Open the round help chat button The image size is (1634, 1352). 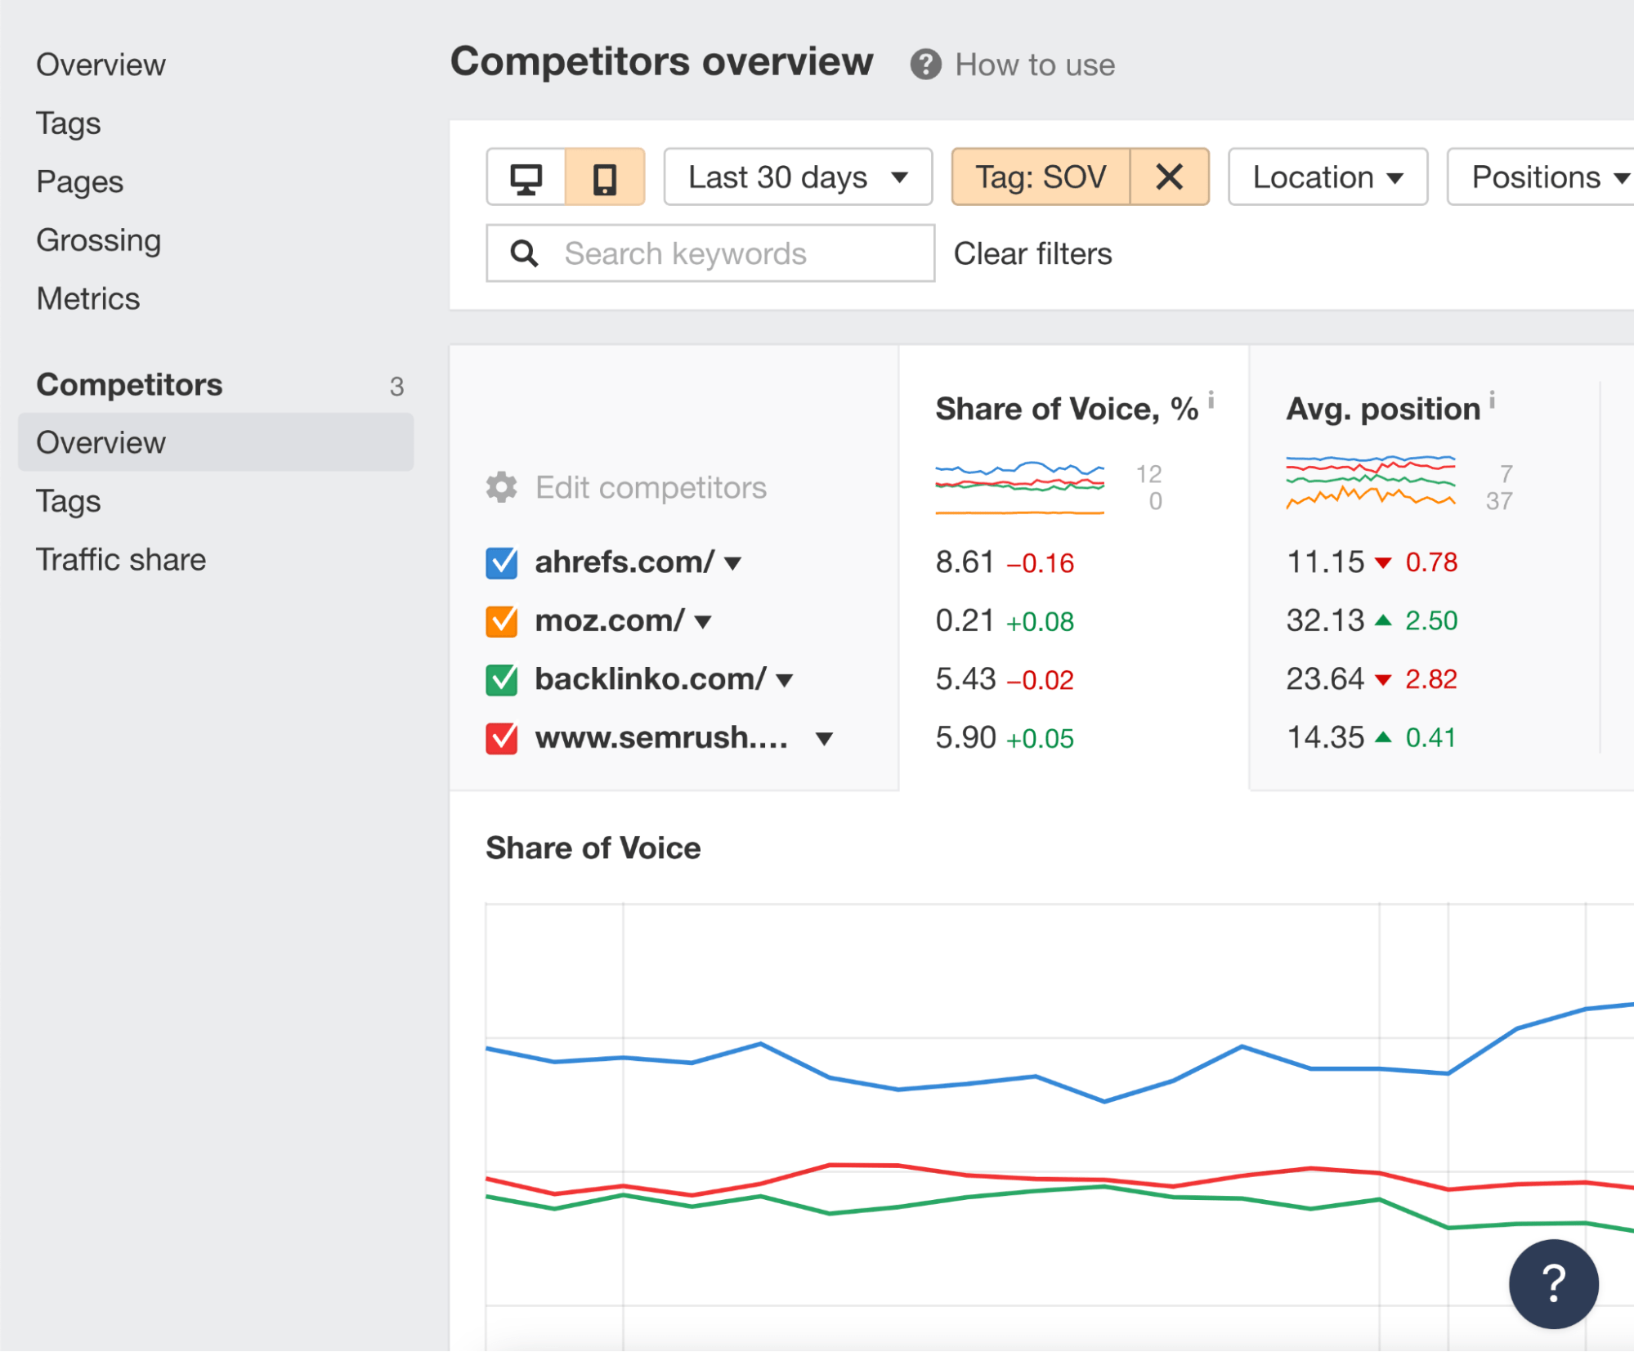coord(1552,1283)
